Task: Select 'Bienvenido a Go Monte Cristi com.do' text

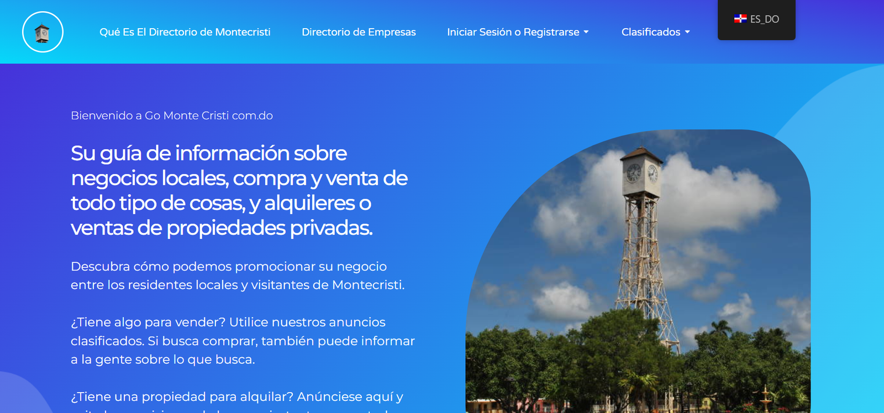Action: pyautogui.click(x=172, y=115)
